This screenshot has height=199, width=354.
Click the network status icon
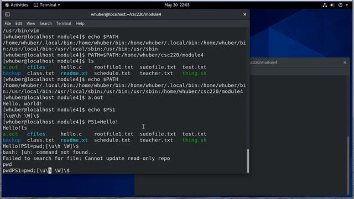pyautogui.click(x=325, y=5)
